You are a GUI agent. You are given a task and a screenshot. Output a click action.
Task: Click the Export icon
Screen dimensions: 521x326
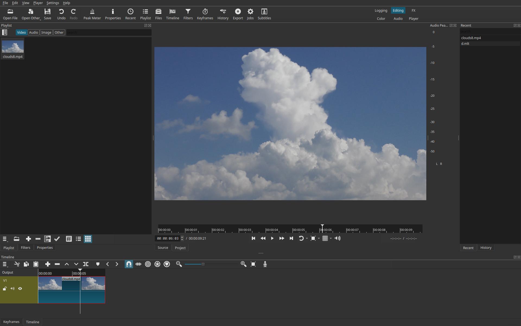point(238,12)
